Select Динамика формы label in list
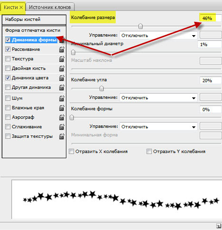 tap(34, 40)
